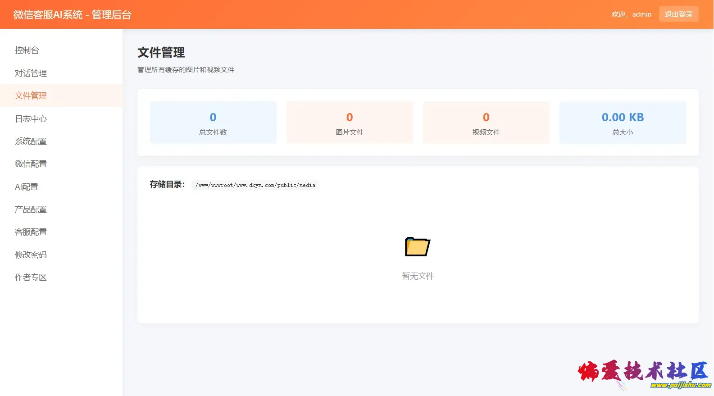The image size is (714, 396).
Task: Go to 对话管理 page
Action: click(31, 73)
